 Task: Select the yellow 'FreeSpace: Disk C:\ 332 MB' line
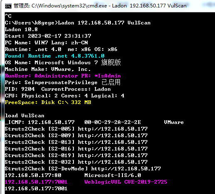coord(48,102)
